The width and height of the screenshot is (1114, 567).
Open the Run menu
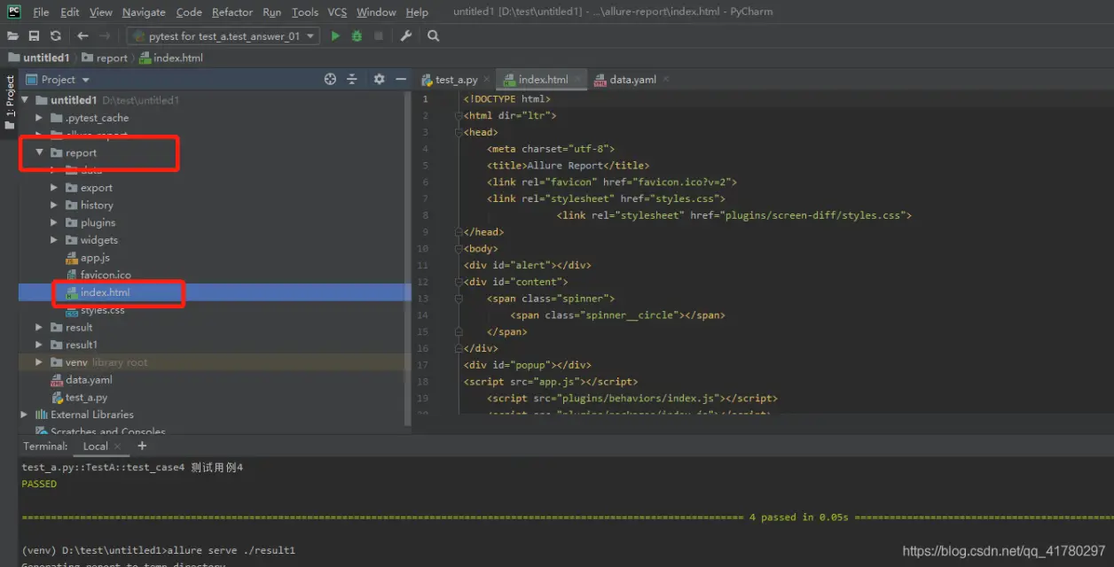[272, 12]
